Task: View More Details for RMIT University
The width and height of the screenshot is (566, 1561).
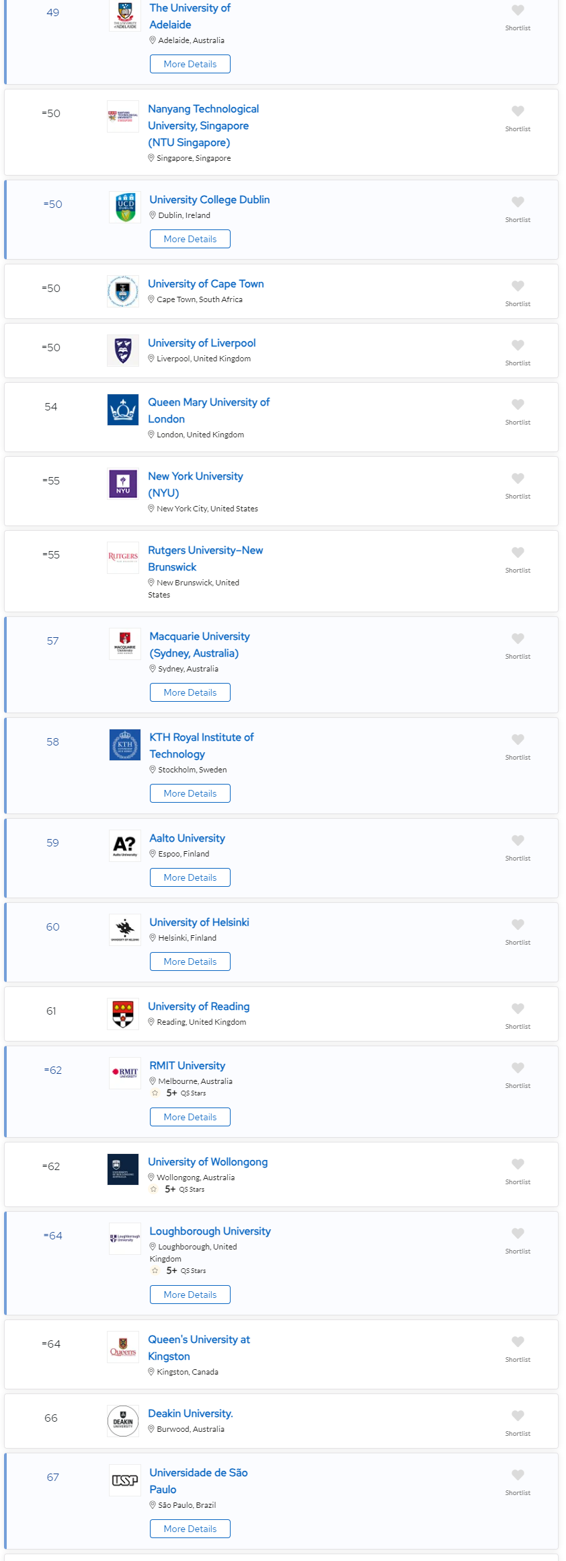Action: tap(190, 1117)
